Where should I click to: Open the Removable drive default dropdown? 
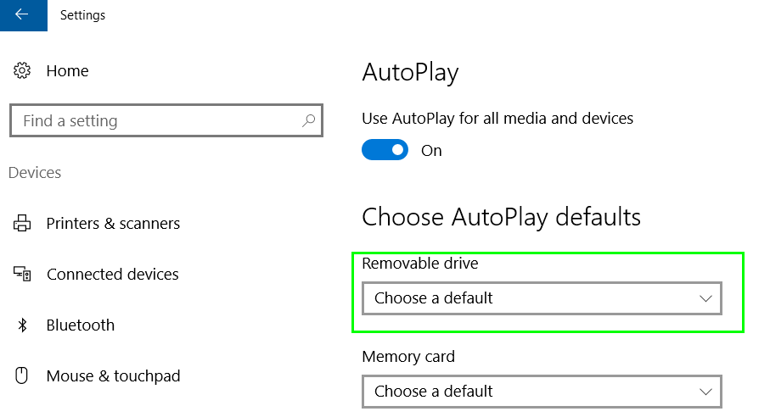point(542,298)
